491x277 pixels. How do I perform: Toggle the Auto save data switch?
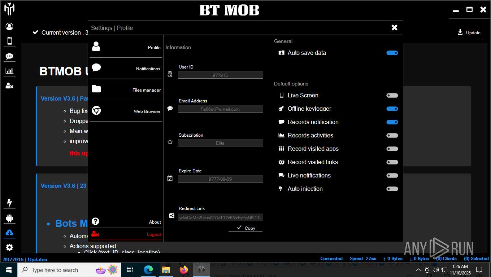[x=392, y=53]
